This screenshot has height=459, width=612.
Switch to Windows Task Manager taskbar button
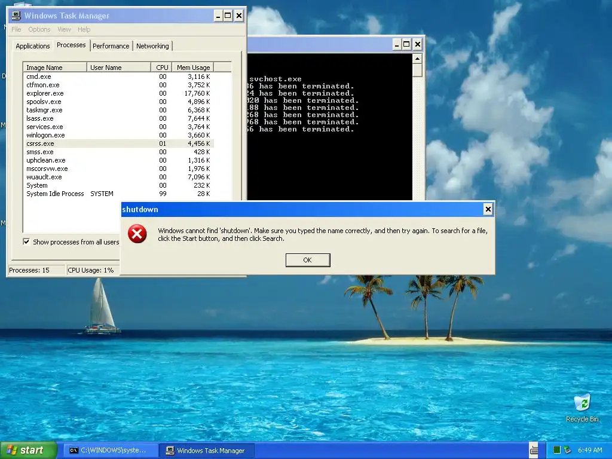coord(208,451)
